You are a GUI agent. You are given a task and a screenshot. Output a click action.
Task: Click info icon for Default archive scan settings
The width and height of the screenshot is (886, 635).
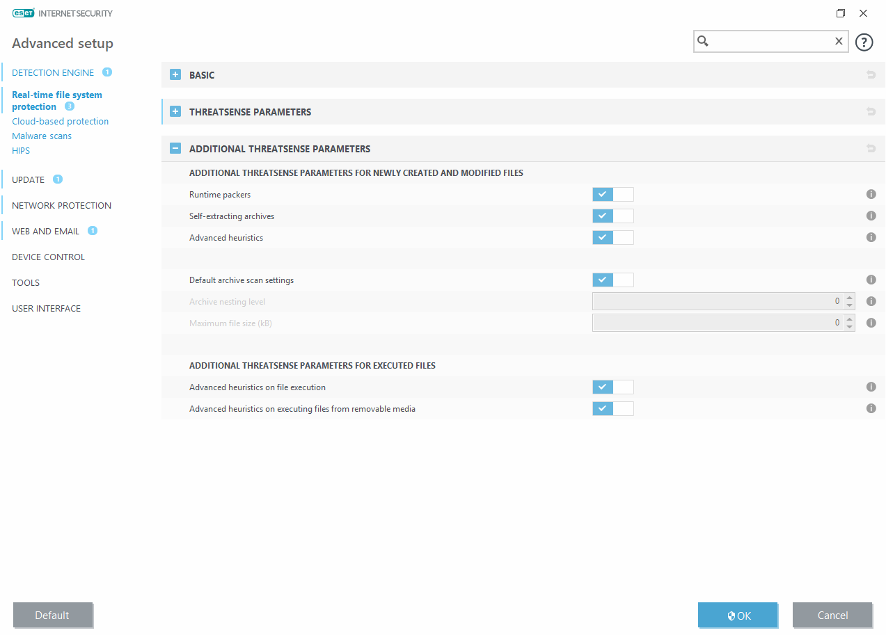point(871,280)
